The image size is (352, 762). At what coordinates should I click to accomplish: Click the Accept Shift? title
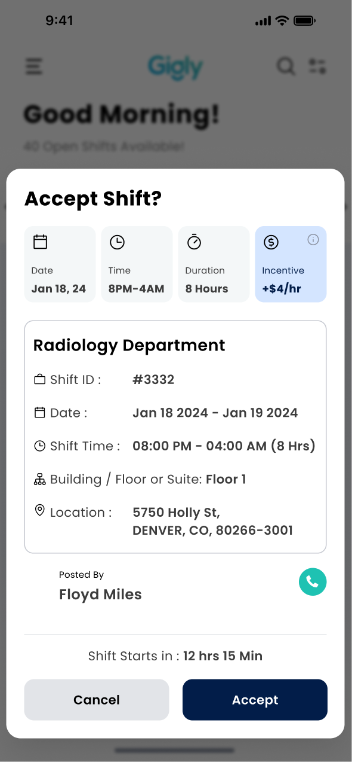93,199
